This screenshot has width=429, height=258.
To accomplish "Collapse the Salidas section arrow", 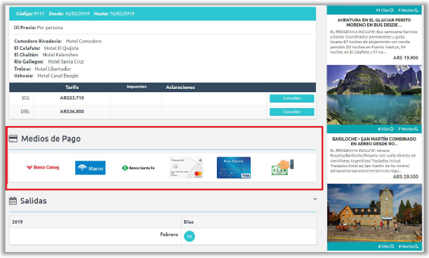I will 315,200.
